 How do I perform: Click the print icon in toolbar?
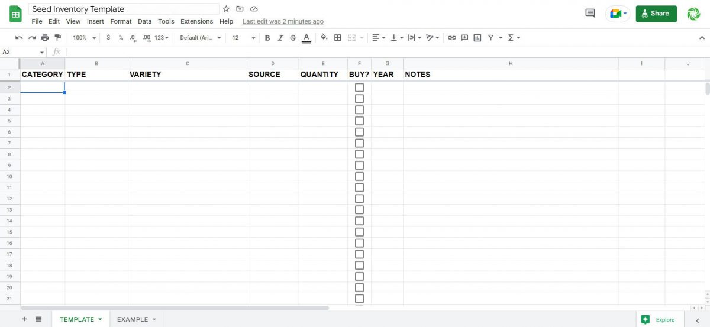[45, 38]
